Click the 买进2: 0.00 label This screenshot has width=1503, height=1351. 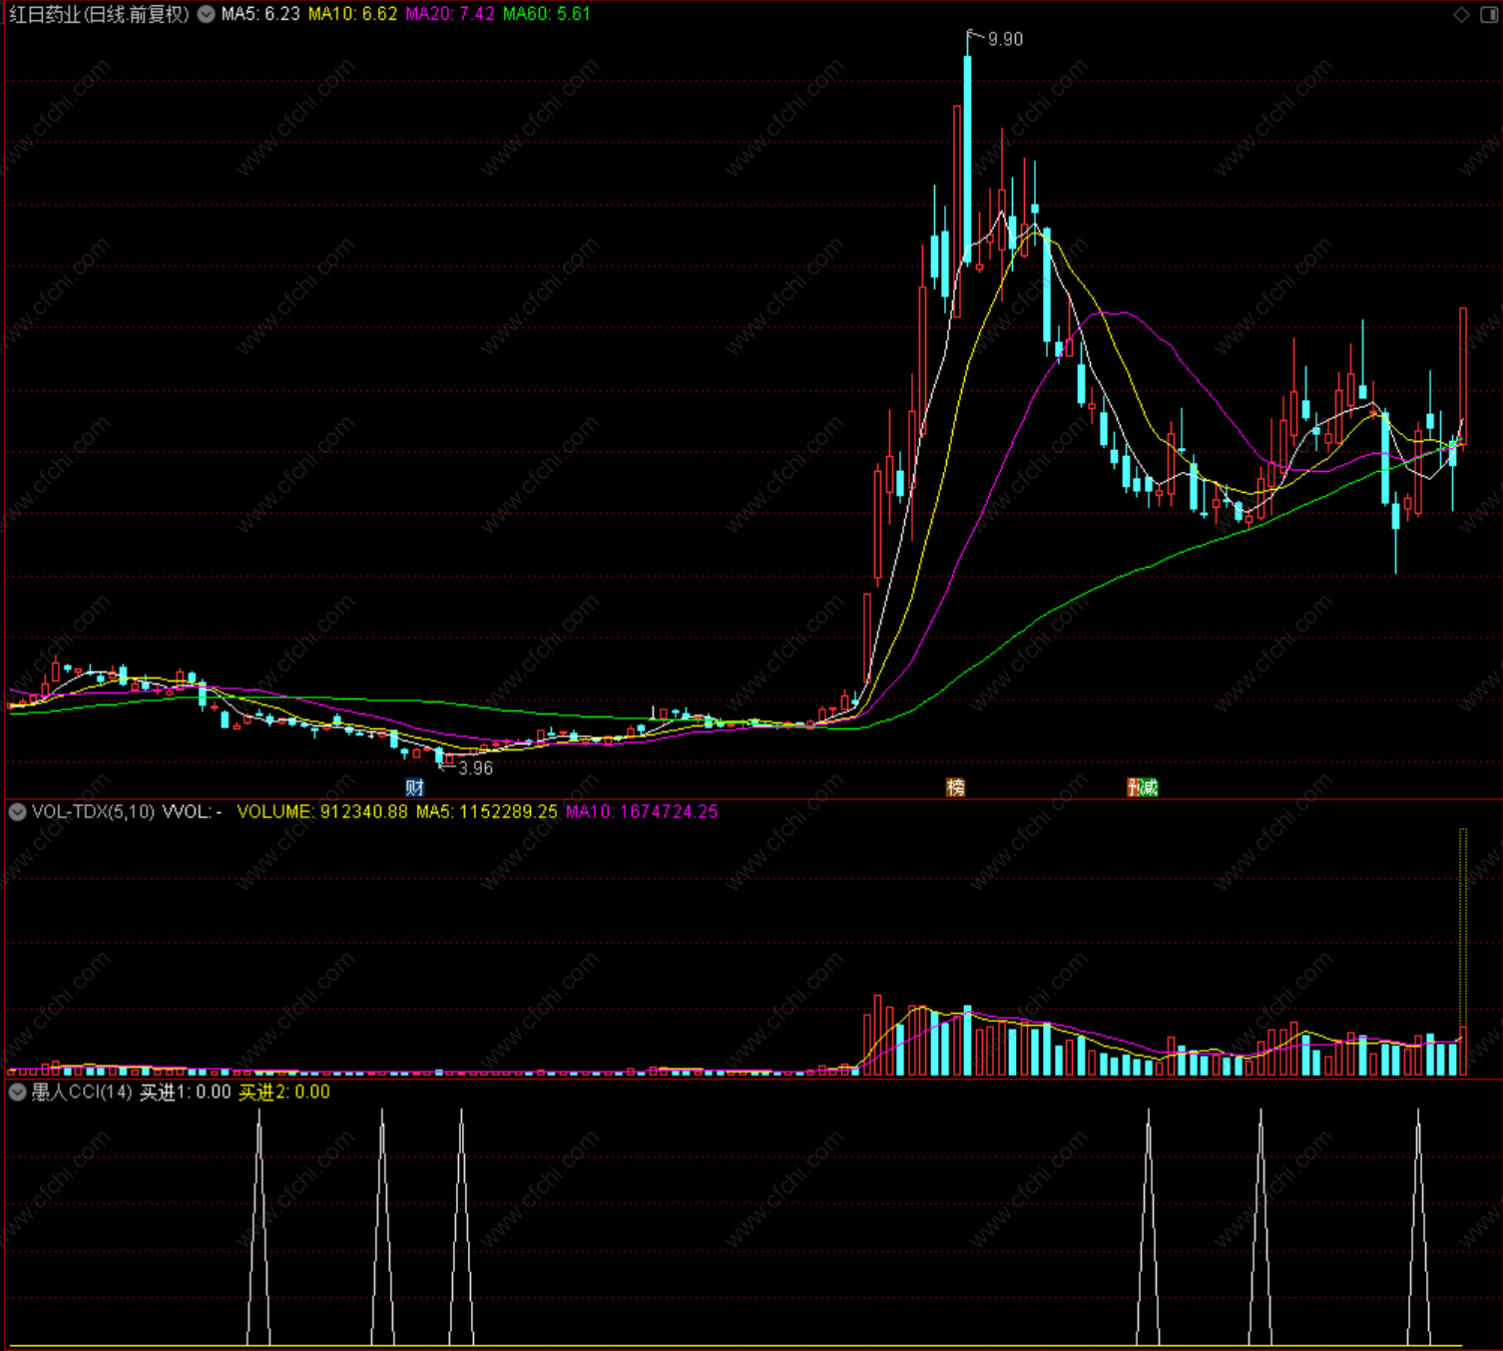click(x=283, y=1092)
